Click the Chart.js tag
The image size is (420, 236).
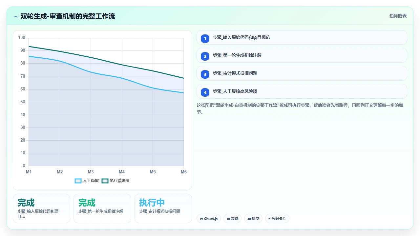point(209,219)
